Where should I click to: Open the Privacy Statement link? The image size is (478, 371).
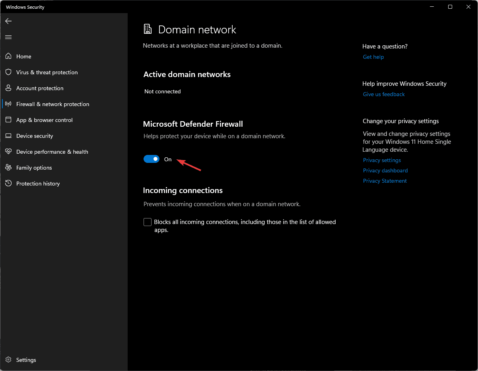click(x=385, y=181)
